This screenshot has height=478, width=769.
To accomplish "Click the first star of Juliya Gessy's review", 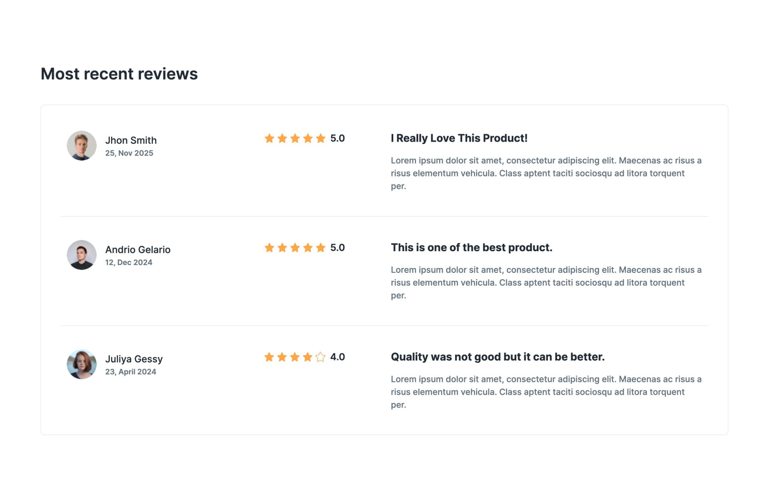I will coord(270,357).
